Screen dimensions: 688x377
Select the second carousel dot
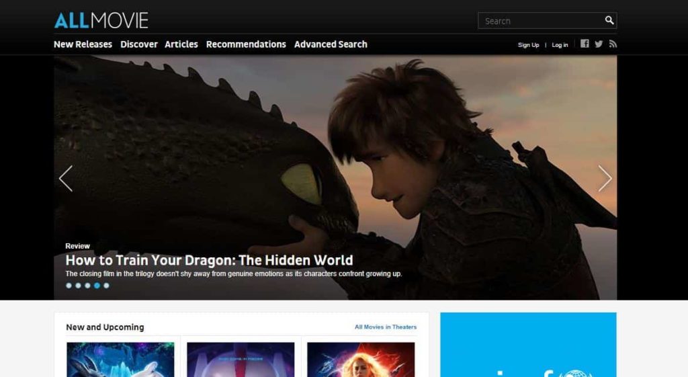pos(78,286)
